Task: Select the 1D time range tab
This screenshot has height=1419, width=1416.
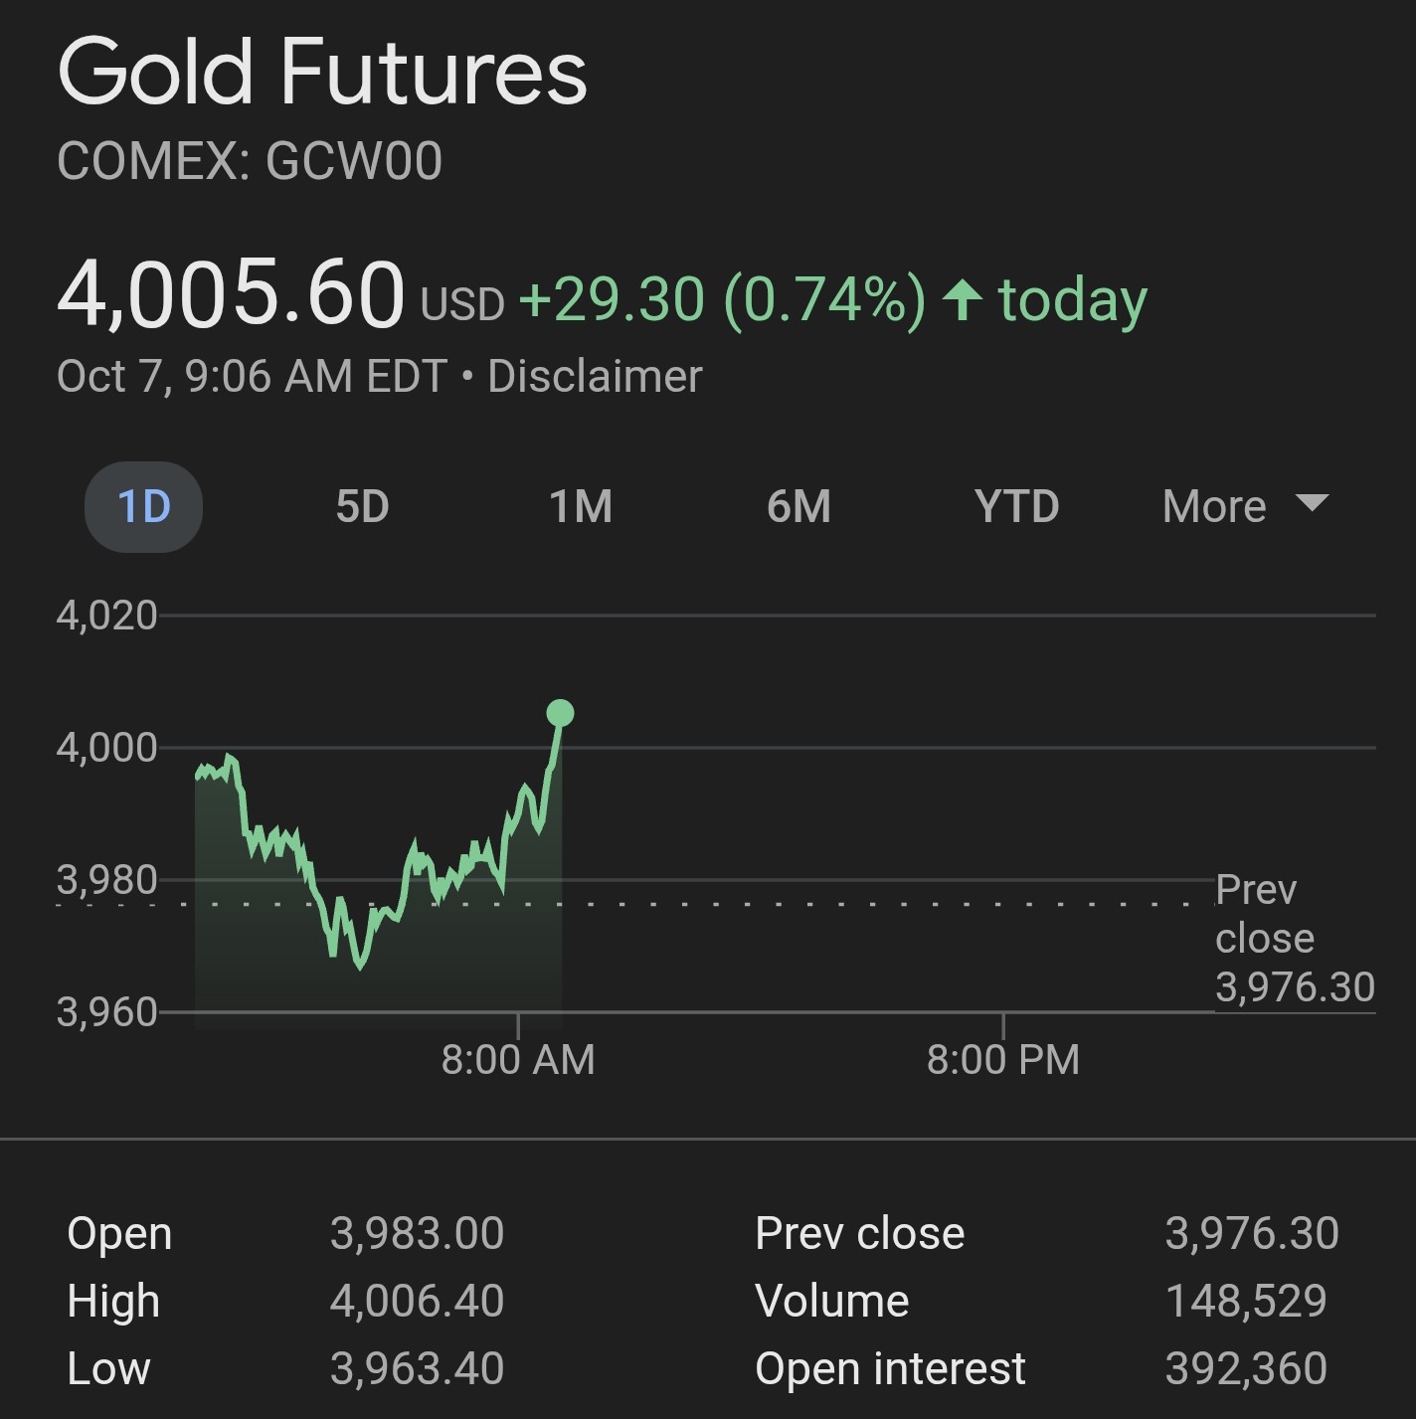Action: coord(144,507)
